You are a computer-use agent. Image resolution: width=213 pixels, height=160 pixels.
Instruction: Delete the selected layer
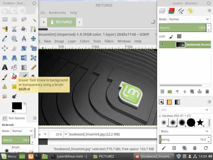pyautogui.click(x=207, y=91)
